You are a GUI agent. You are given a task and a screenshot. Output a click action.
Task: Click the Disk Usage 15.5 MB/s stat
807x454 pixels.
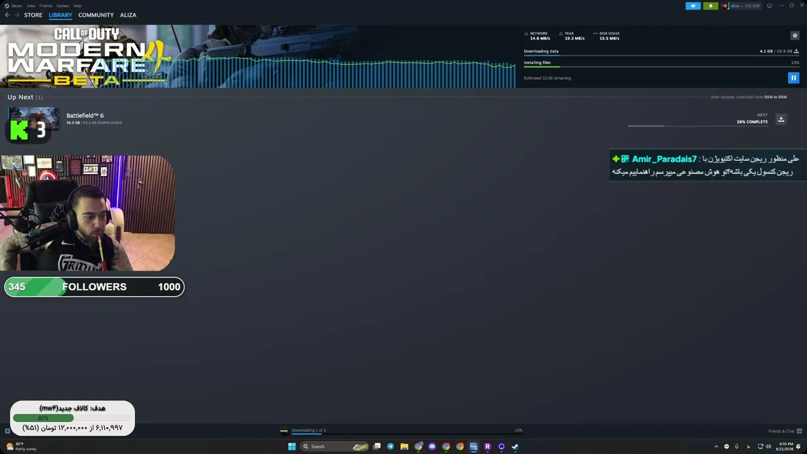point(607,36)
